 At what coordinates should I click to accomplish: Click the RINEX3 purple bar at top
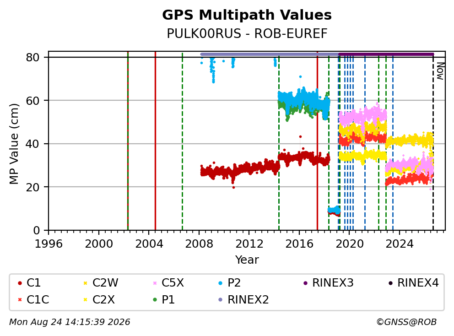click(386, 54)
